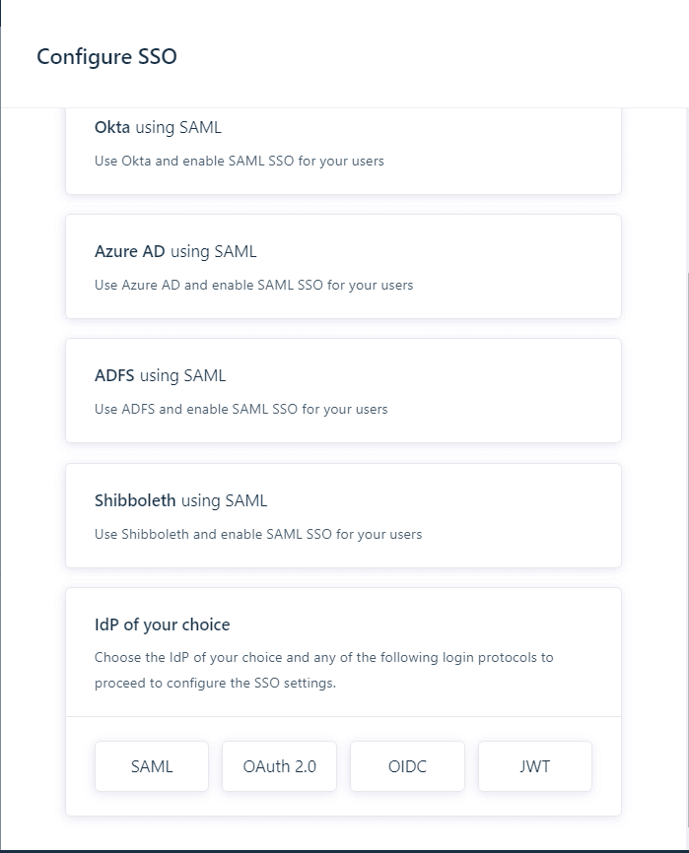Select the JWT protocol button
This screenshot has width=689, height=853.
tap(534, 766)
